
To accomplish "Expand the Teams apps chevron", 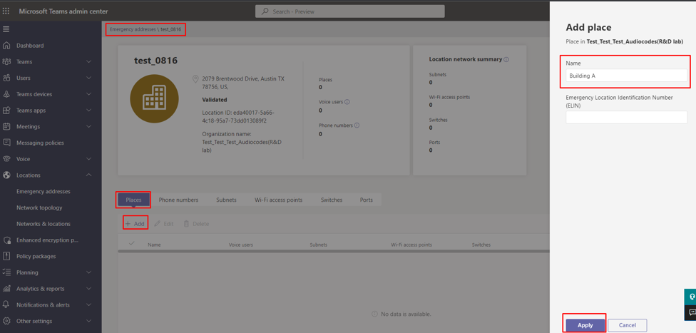I will click(x=88, y=110).
